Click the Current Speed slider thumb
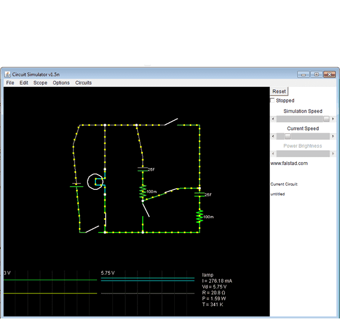 pyautogui.click(x=288, y=136)
